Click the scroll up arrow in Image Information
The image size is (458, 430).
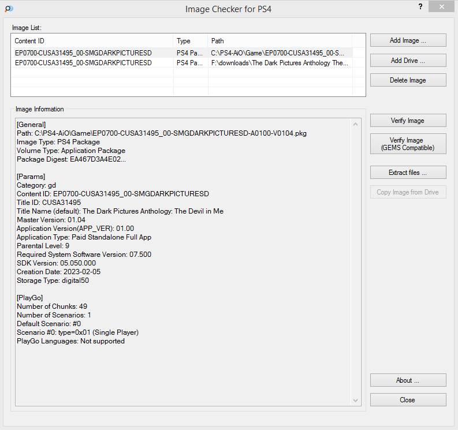pos(355,124)
